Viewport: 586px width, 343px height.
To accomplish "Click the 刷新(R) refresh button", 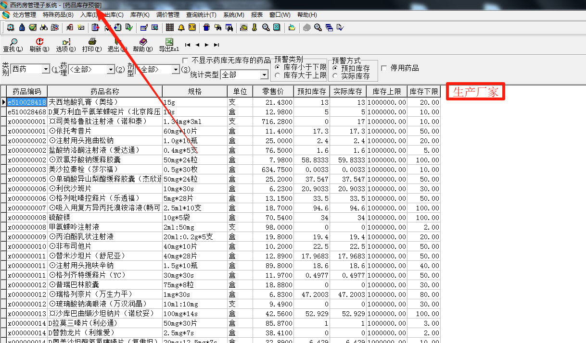I will point(39,45).
